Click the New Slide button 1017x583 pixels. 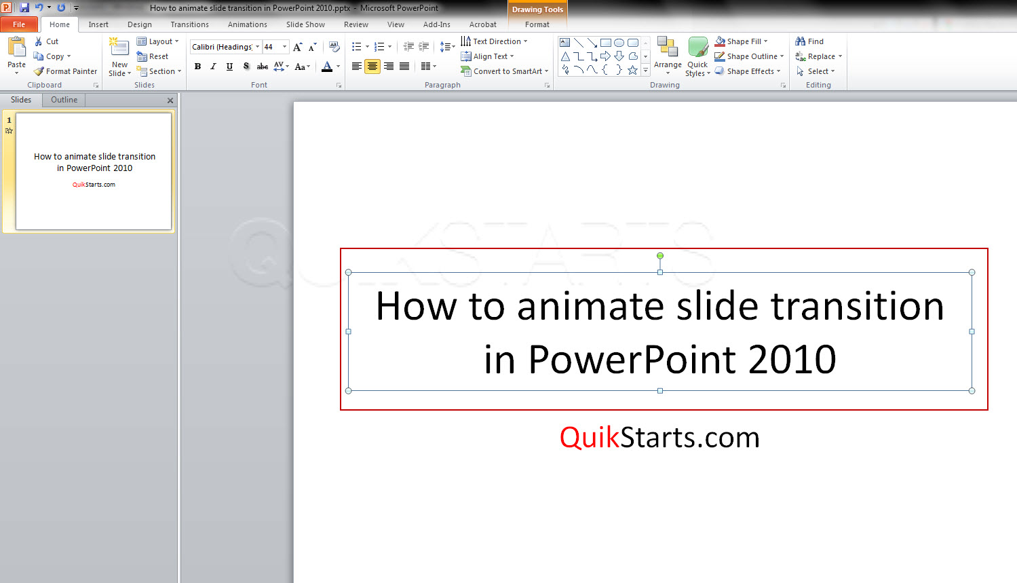[x=119, y=57]
